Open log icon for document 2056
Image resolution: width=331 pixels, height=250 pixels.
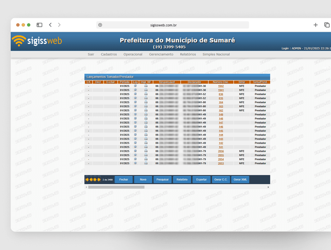(135, 151)
